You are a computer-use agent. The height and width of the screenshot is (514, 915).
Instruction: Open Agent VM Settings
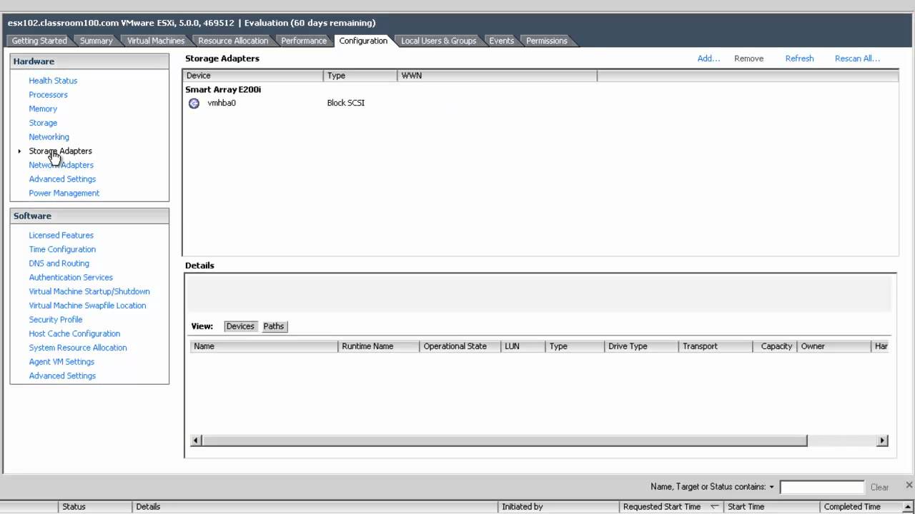[61, 361]
